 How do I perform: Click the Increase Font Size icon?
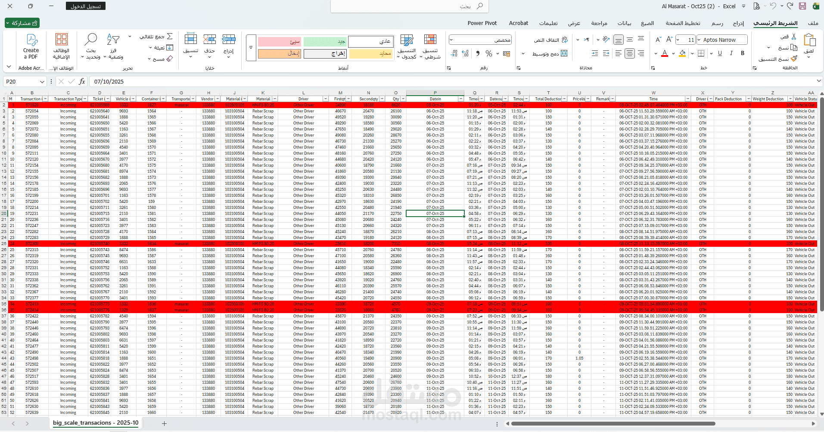tap(669, 40)
